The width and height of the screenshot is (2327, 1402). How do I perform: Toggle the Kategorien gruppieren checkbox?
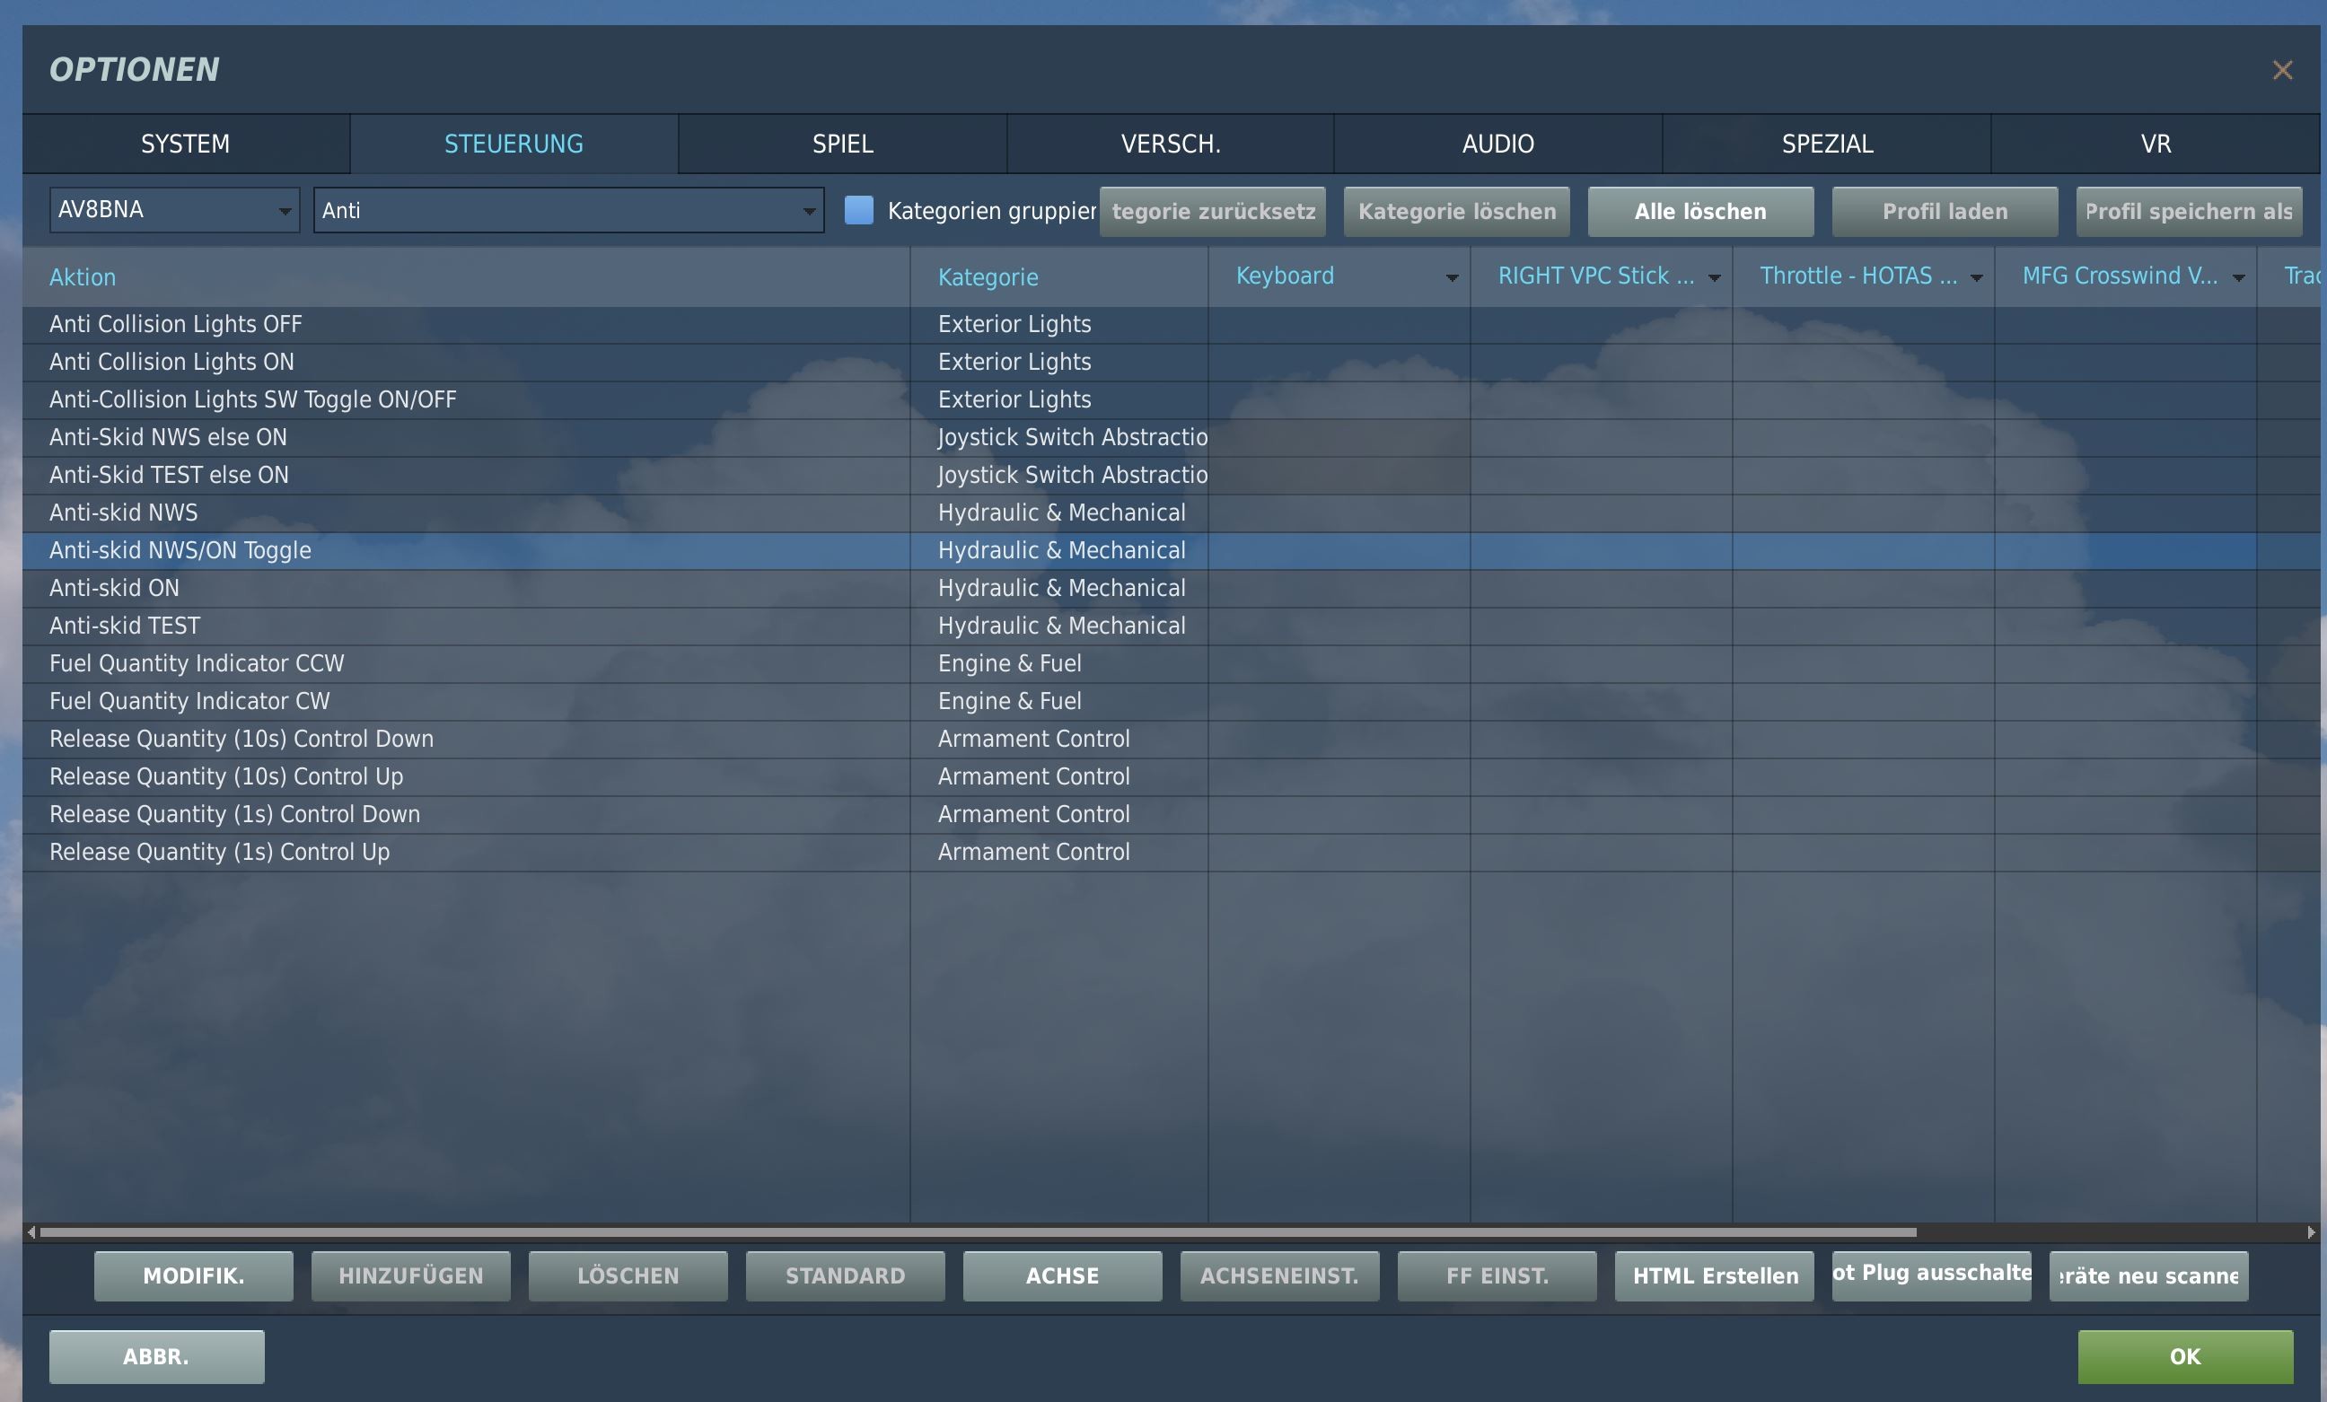(x=858, y=210)
